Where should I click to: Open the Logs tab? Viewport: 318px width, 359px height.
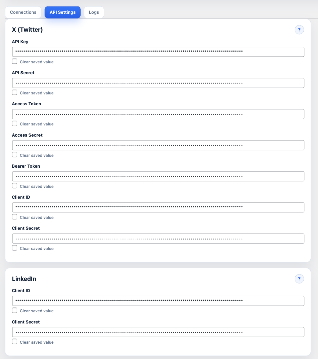click(x=94, y=12)
